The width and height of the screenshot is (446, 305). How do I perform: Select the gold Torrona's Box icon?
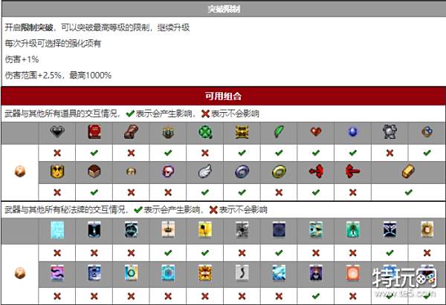(x=242, y=132)
